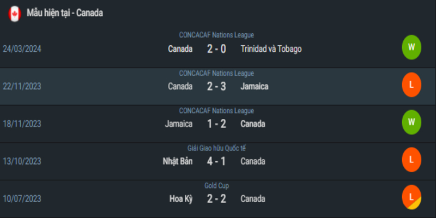
Task: Click green W badge for 18/11/2023 match
Action: [411, 122]
